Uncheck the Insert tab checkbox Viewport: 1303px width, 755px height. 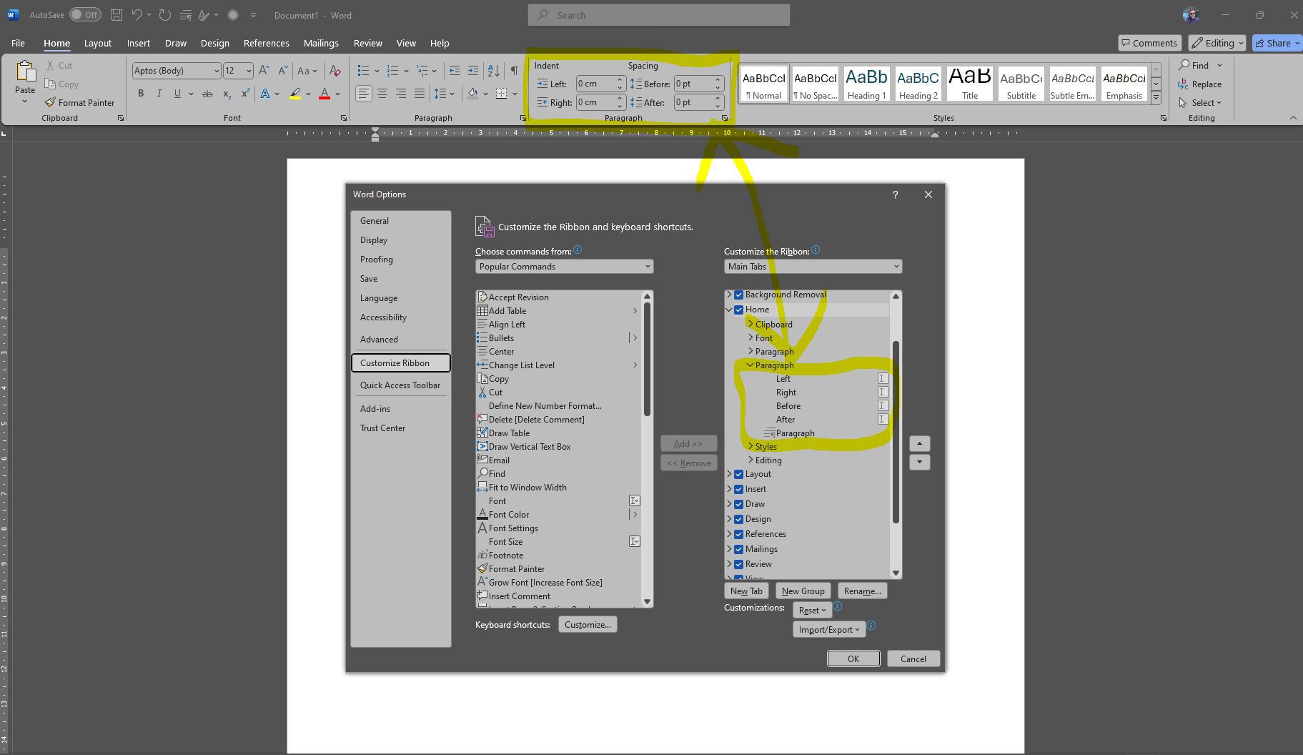pyautogui.click(x=739, y=489)
